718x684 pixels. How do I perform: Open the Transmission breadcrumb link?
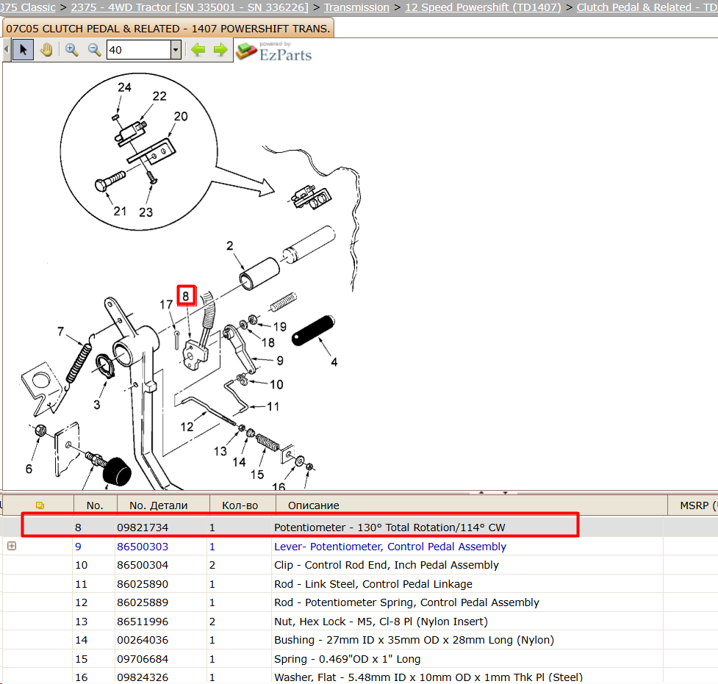(356, 7)
